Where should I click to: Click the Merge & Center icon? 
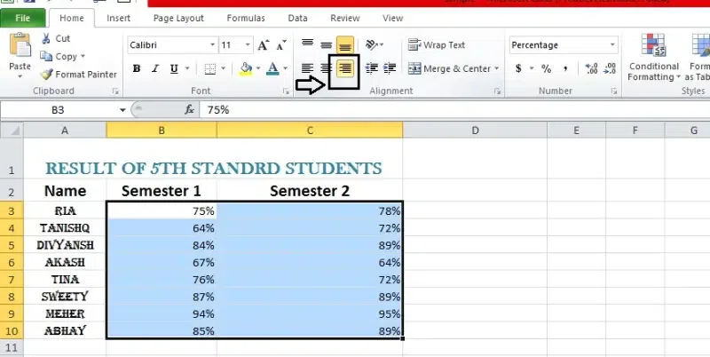414,68
